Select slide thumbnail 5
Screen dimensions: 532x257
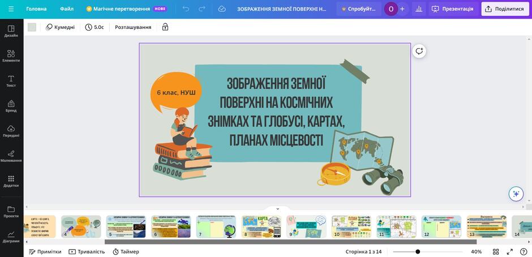126,226
